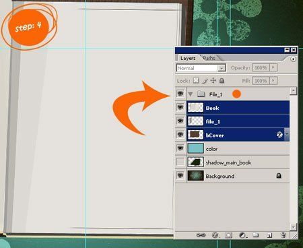Select the file_1 layer thumbnail
The width and height of the screenshot is (303, 248).
pyautogui.click(x=195, y=121)
